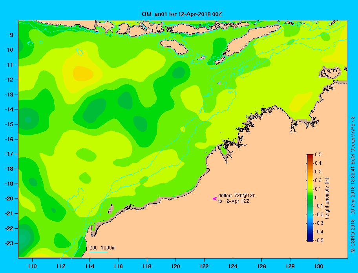Click the -22 latitude axis label
Image resolution: width=358 pixels, height=273 pixels.
tap(9, 228)
